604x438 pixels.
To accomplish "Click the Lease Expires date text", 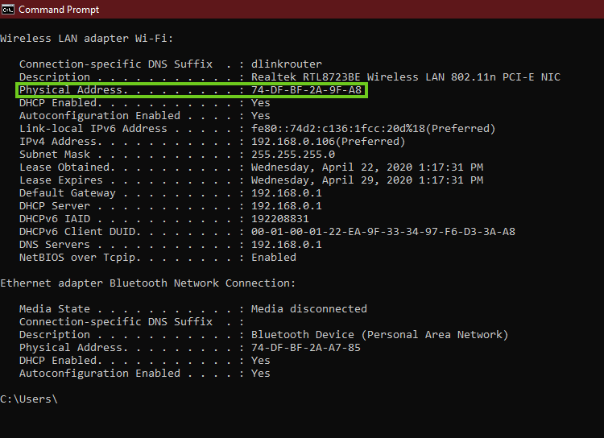I will tap(366, 180).
